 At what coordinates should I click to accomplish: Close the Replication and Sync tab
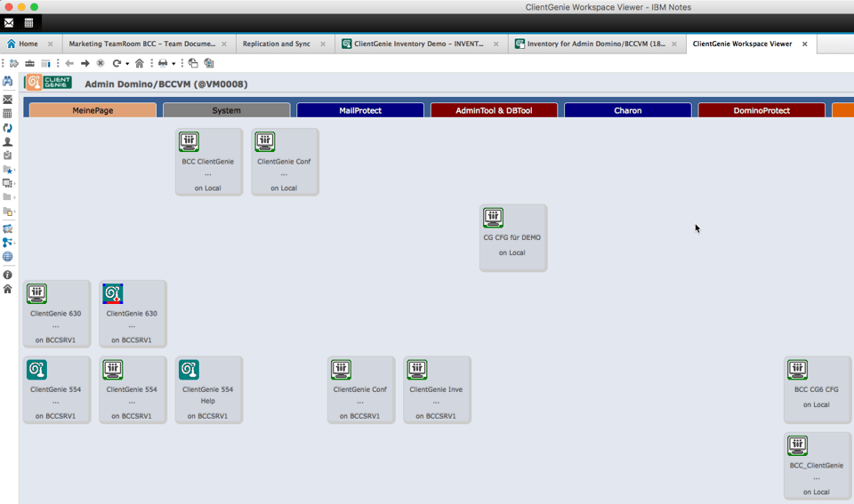[x=322, y=44]
